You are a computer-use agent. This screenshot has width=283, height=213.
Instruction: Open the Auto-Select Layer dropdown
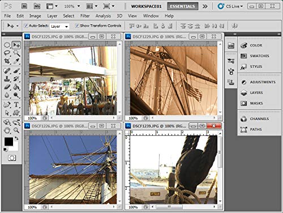(x=59, y=27)
